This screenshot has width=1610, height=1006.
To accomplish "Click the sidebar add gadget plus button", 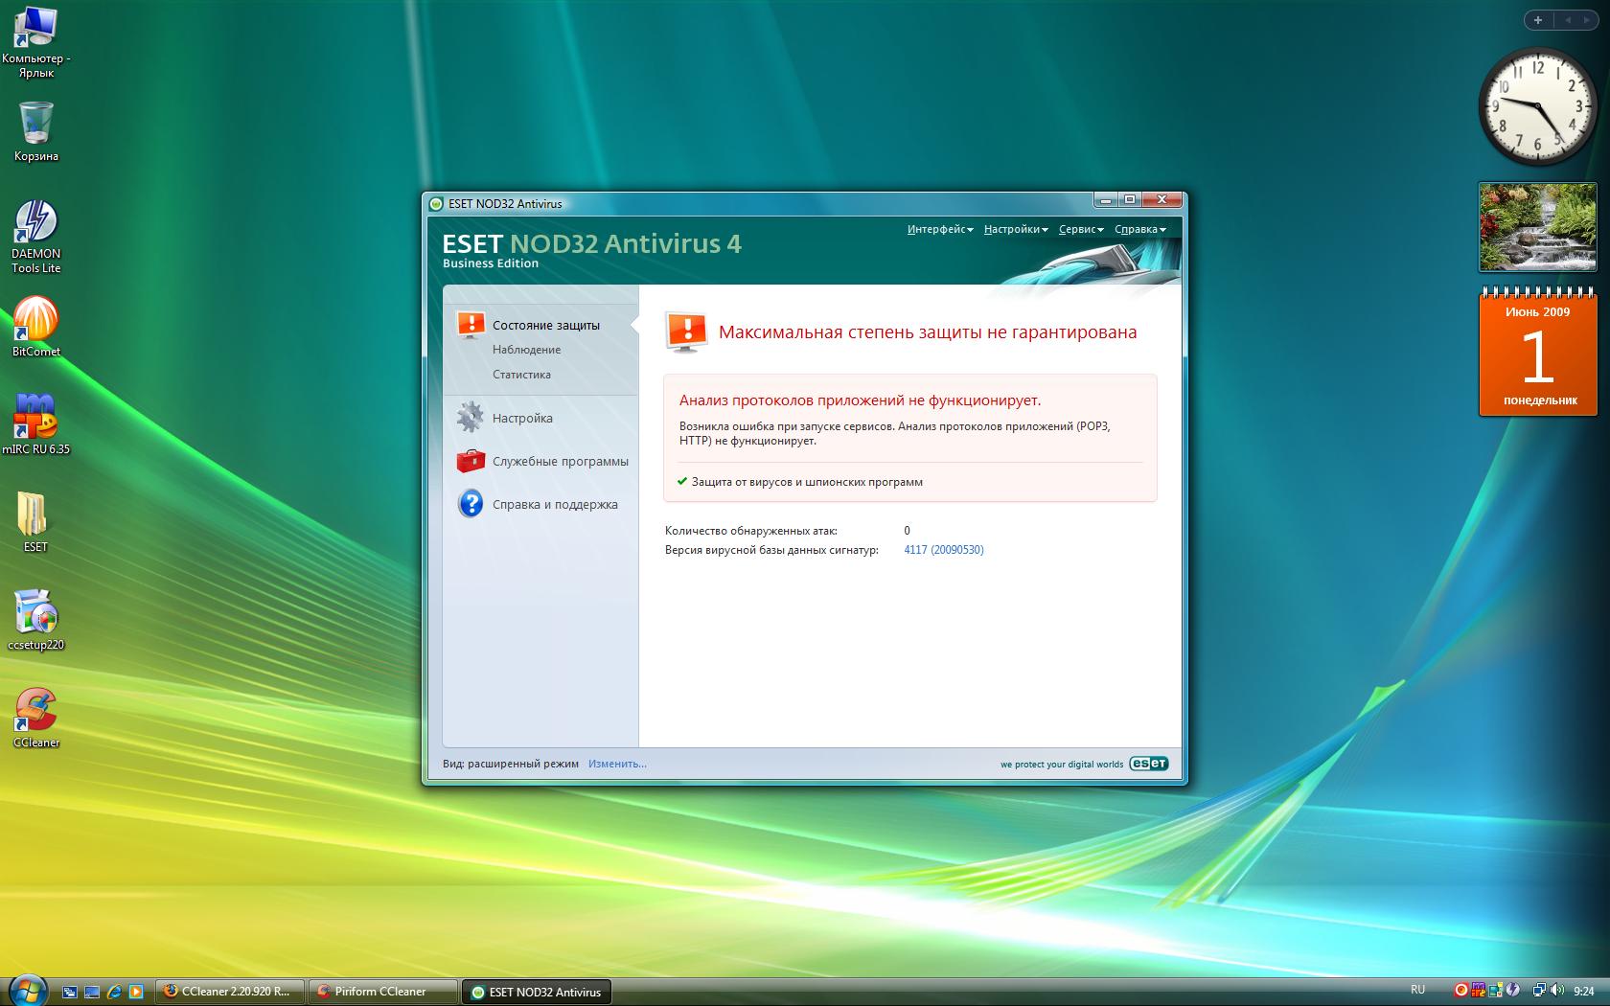I will click(x=1538, y=20).
